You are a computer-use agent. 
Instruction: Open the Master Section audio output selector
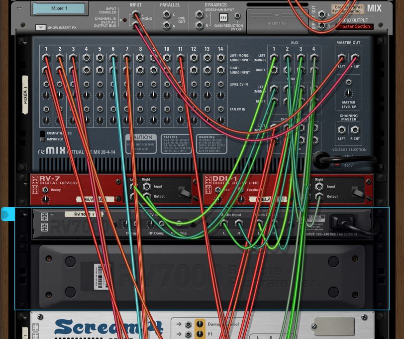coord(355,26)
